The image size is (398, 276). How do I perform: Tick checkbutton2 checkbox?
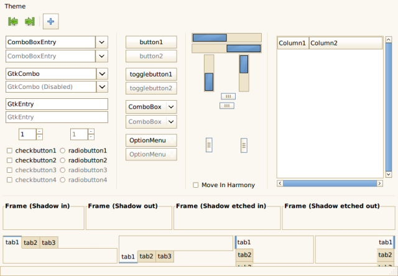point(9,160)
